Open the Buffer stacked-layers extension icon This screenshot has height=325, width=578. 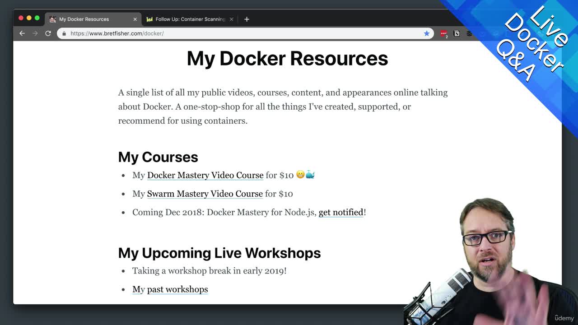469,33
